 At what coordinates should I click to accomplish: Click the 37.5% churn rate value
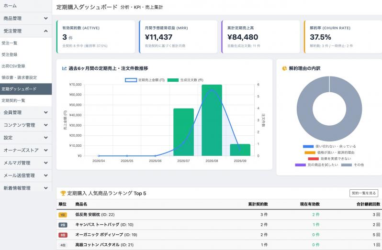click(x=320, y=37)
